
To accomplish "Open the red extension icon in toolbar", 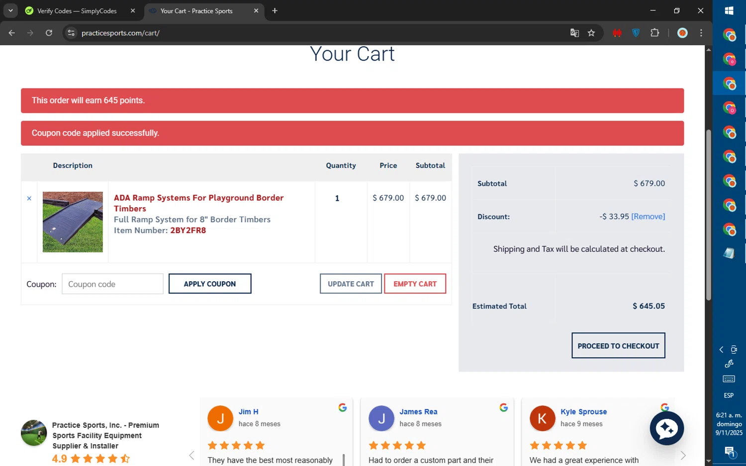I will coord(617,33).
